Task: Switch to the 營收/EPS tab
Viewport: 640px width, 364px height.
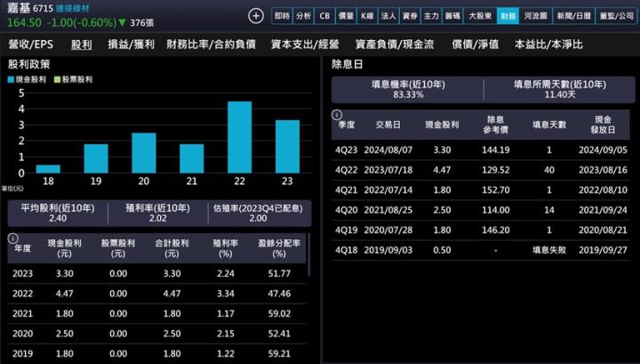Action: 29,44
